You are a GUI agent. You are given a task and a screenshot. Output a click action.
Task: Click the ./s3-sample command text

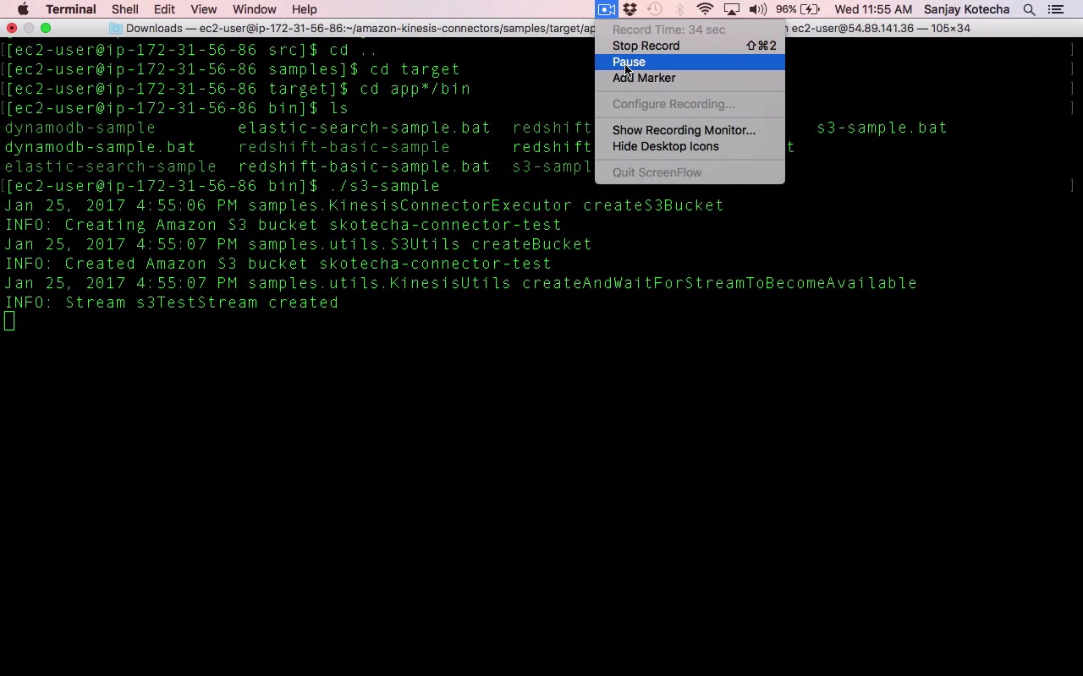(384, 186)
